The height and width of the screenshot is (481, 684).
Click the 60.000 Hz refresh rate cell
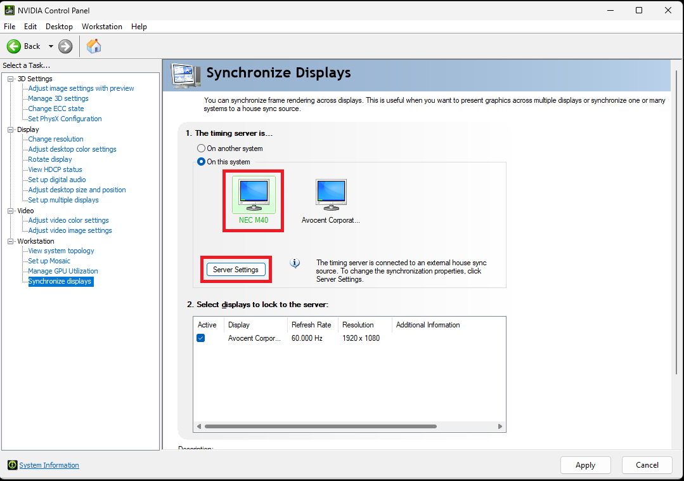coord(307,338)
